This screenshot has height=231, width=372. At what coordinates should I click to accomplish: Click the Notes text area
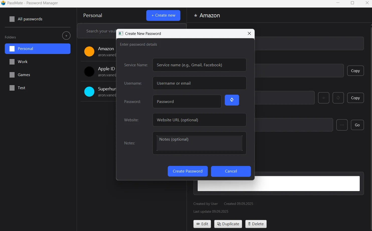pyautogui.click(x=199, y=143)
